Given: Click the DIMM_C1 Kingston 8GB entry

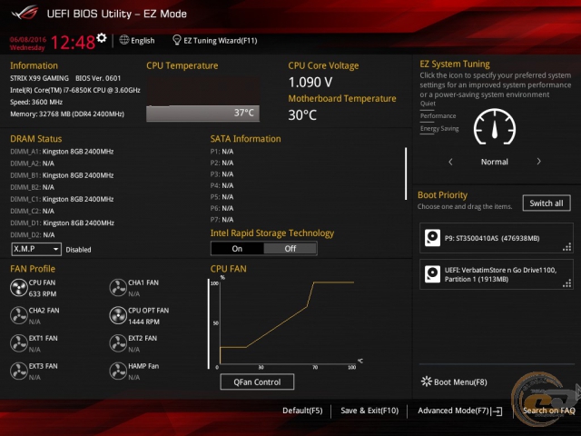Looking at the screenshot, I should (62, 199).
